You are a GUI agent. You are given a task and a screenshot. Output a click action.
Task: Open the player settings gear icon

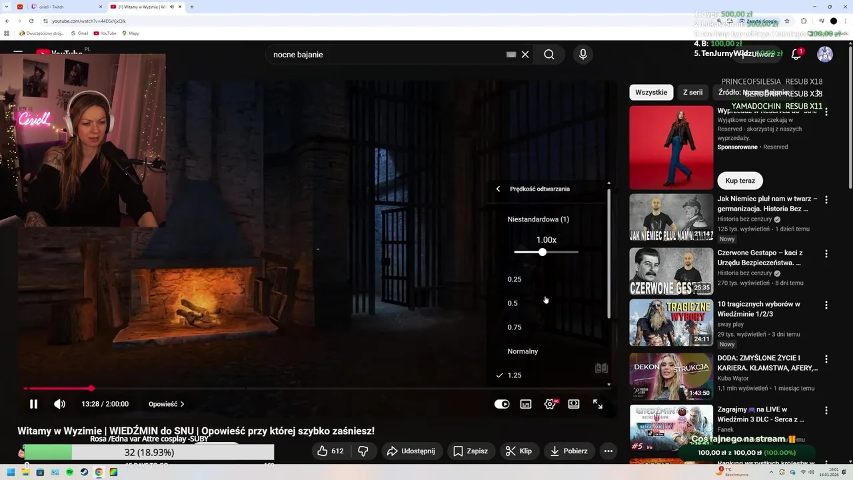550,404
